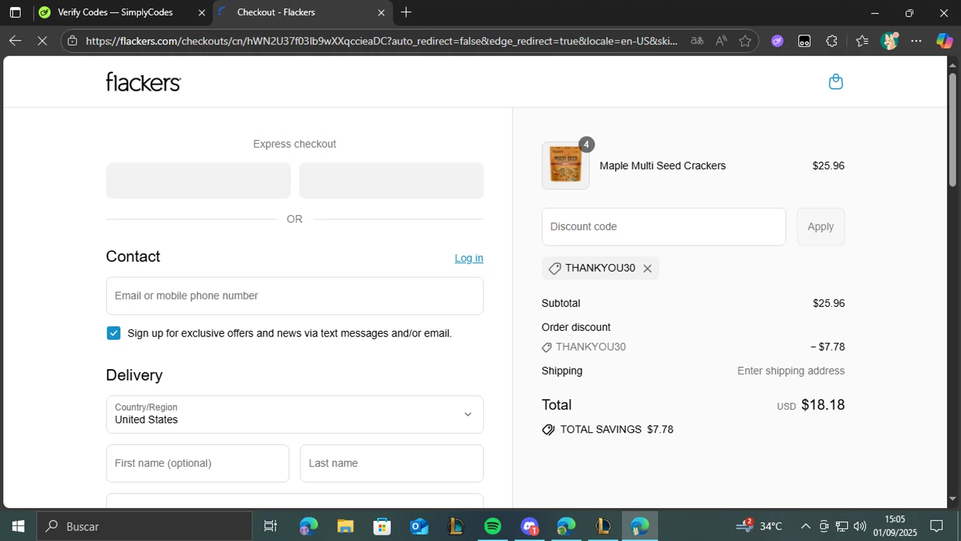Click the purple extension icon in toolbar
Screen dimensions: 961x541
pyautogui.click(x=777, y=41)
